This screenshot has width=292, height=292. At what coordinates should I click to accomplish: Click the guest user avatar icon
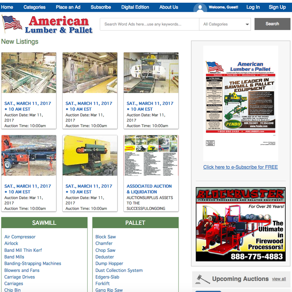200,8
